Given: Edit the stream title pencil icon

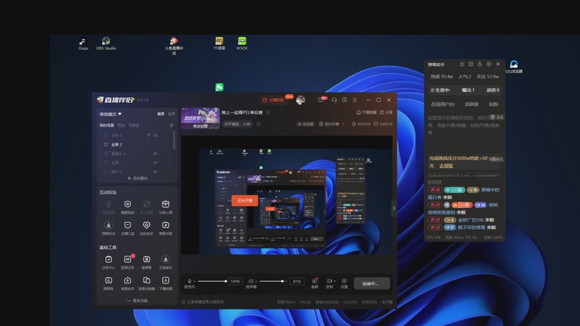Looking at the screenshot, I should 268,112.
